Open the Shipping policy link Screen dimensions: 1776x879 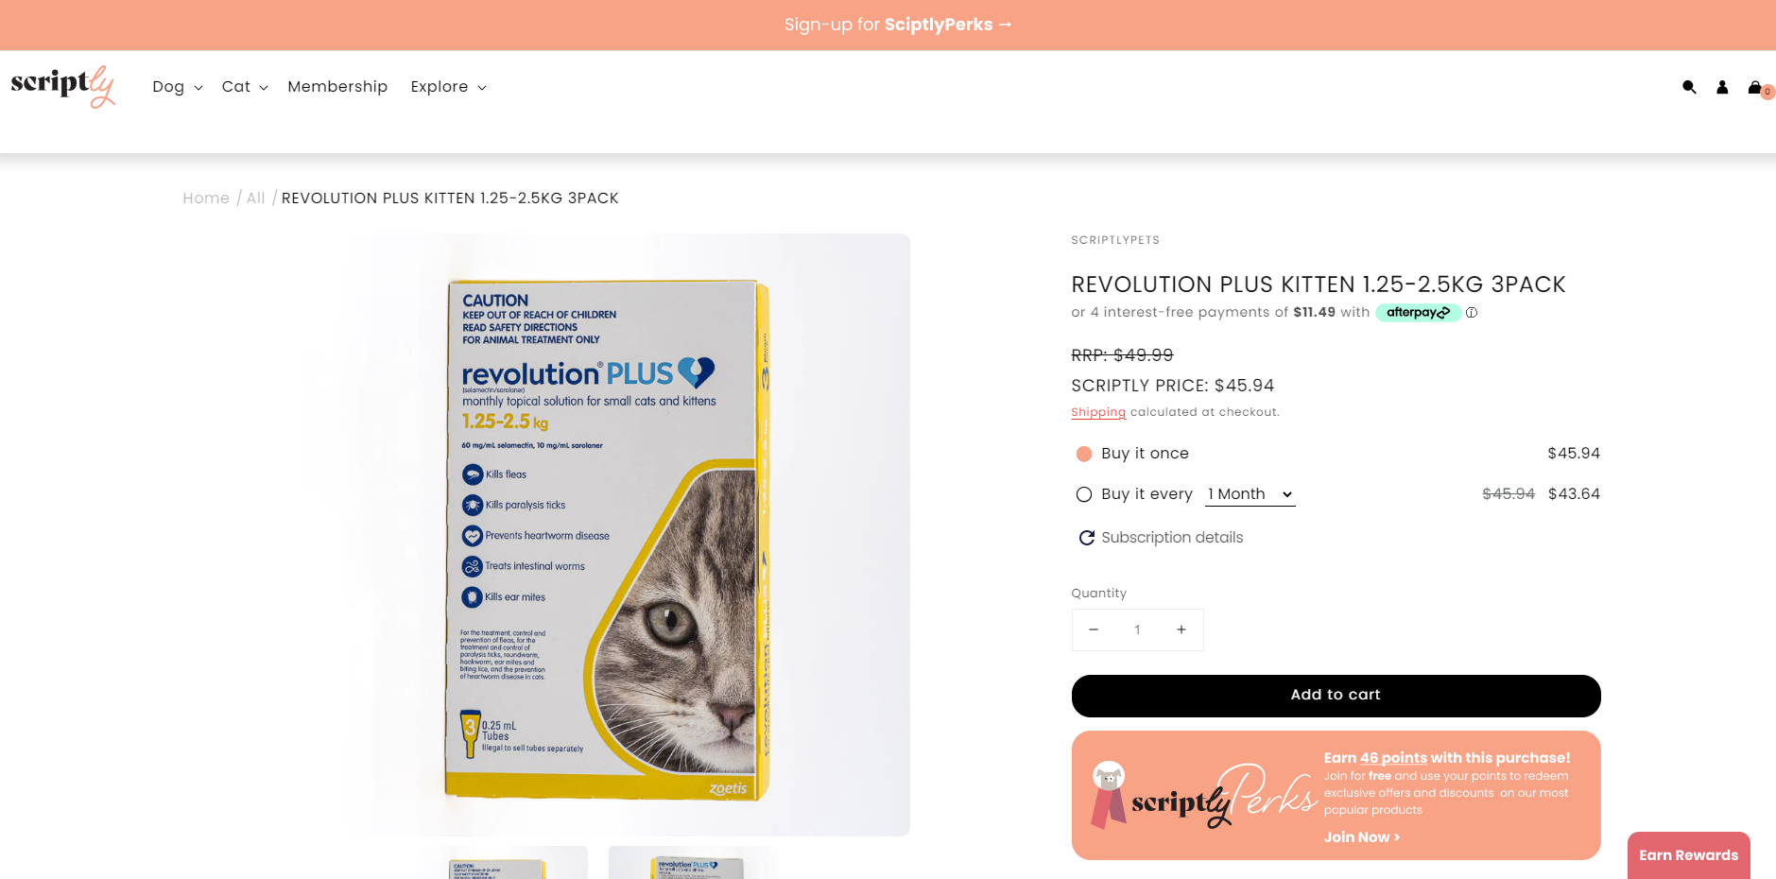(x=1098, y=412)
